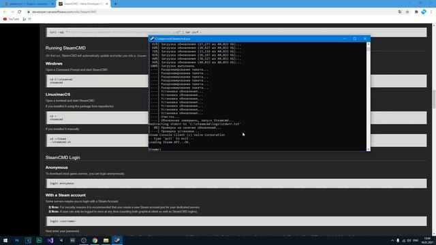Close the steamcmd.exe console window
The width and height of the screenshot is (436, 245).
coord(365,39)
